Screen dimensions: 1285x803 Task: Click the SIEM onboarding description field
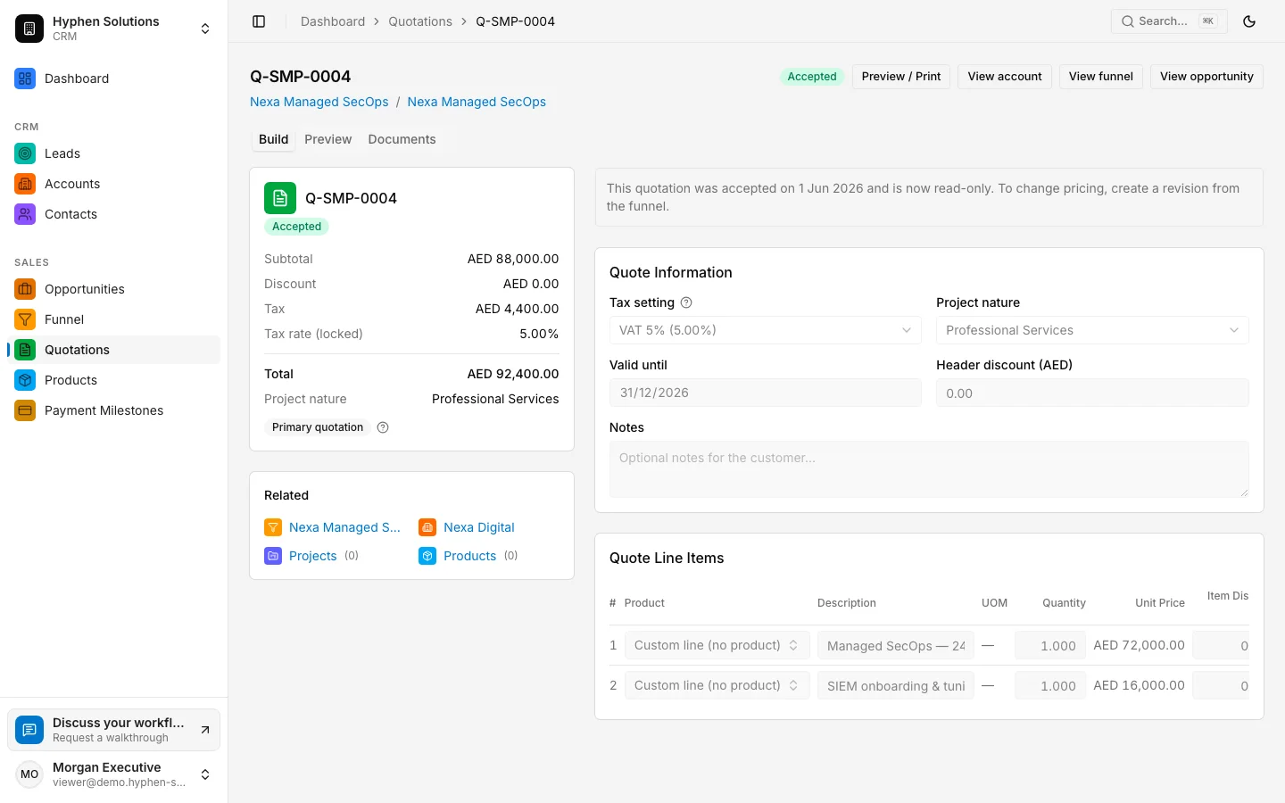click(x=896, y=685)
